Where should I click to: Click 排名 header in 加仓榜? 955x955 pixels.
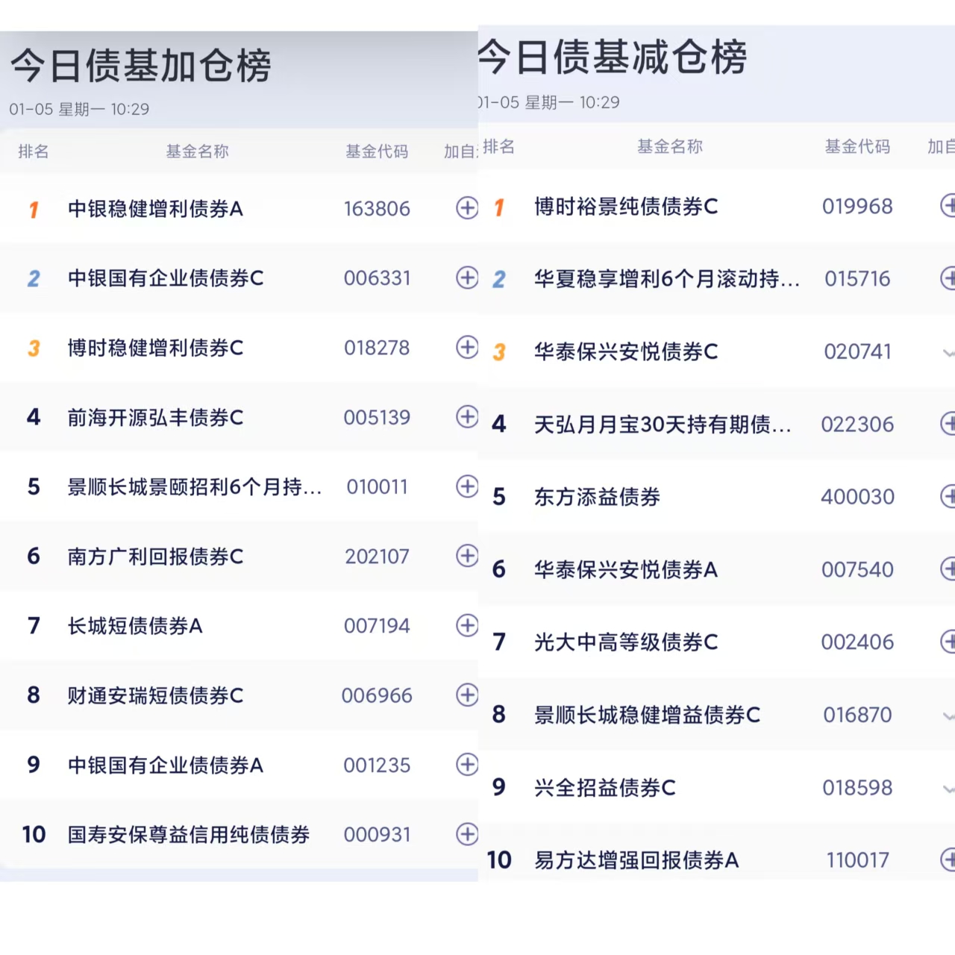tap(34, 151)
